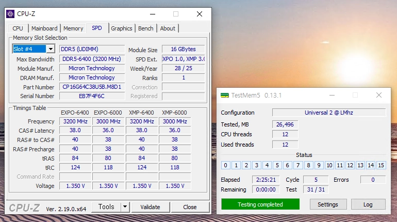397x222 pixels.
Task: Click the green Testing completed bar
Action: (260, 204)
